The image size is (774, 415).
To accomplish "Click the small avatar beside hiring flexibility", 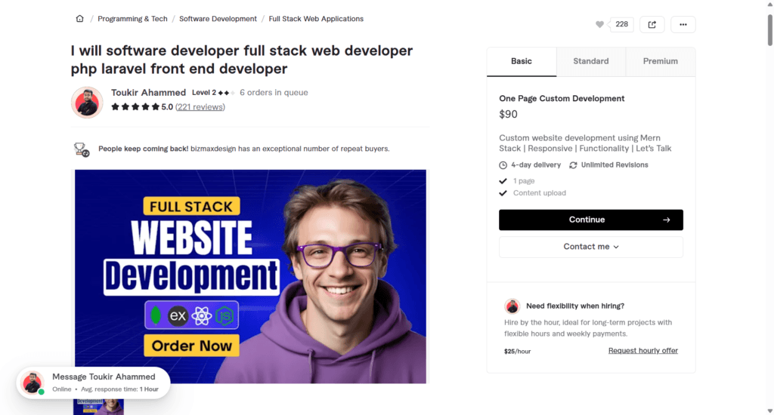I will tap(512, 306).
